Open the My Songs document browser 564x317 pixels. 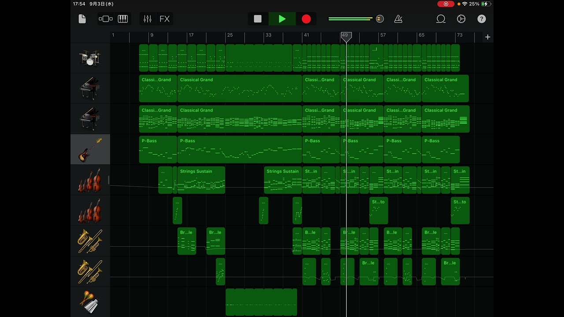(82, 19)
